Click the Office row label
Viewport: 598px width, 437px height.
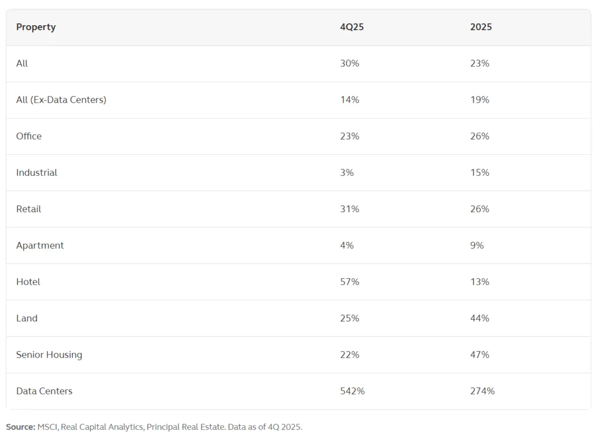pos(29,136)
